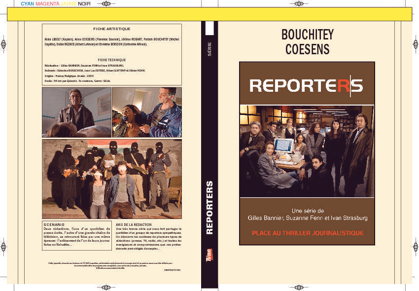Click the COESENS name on front cover

point(307,49)
